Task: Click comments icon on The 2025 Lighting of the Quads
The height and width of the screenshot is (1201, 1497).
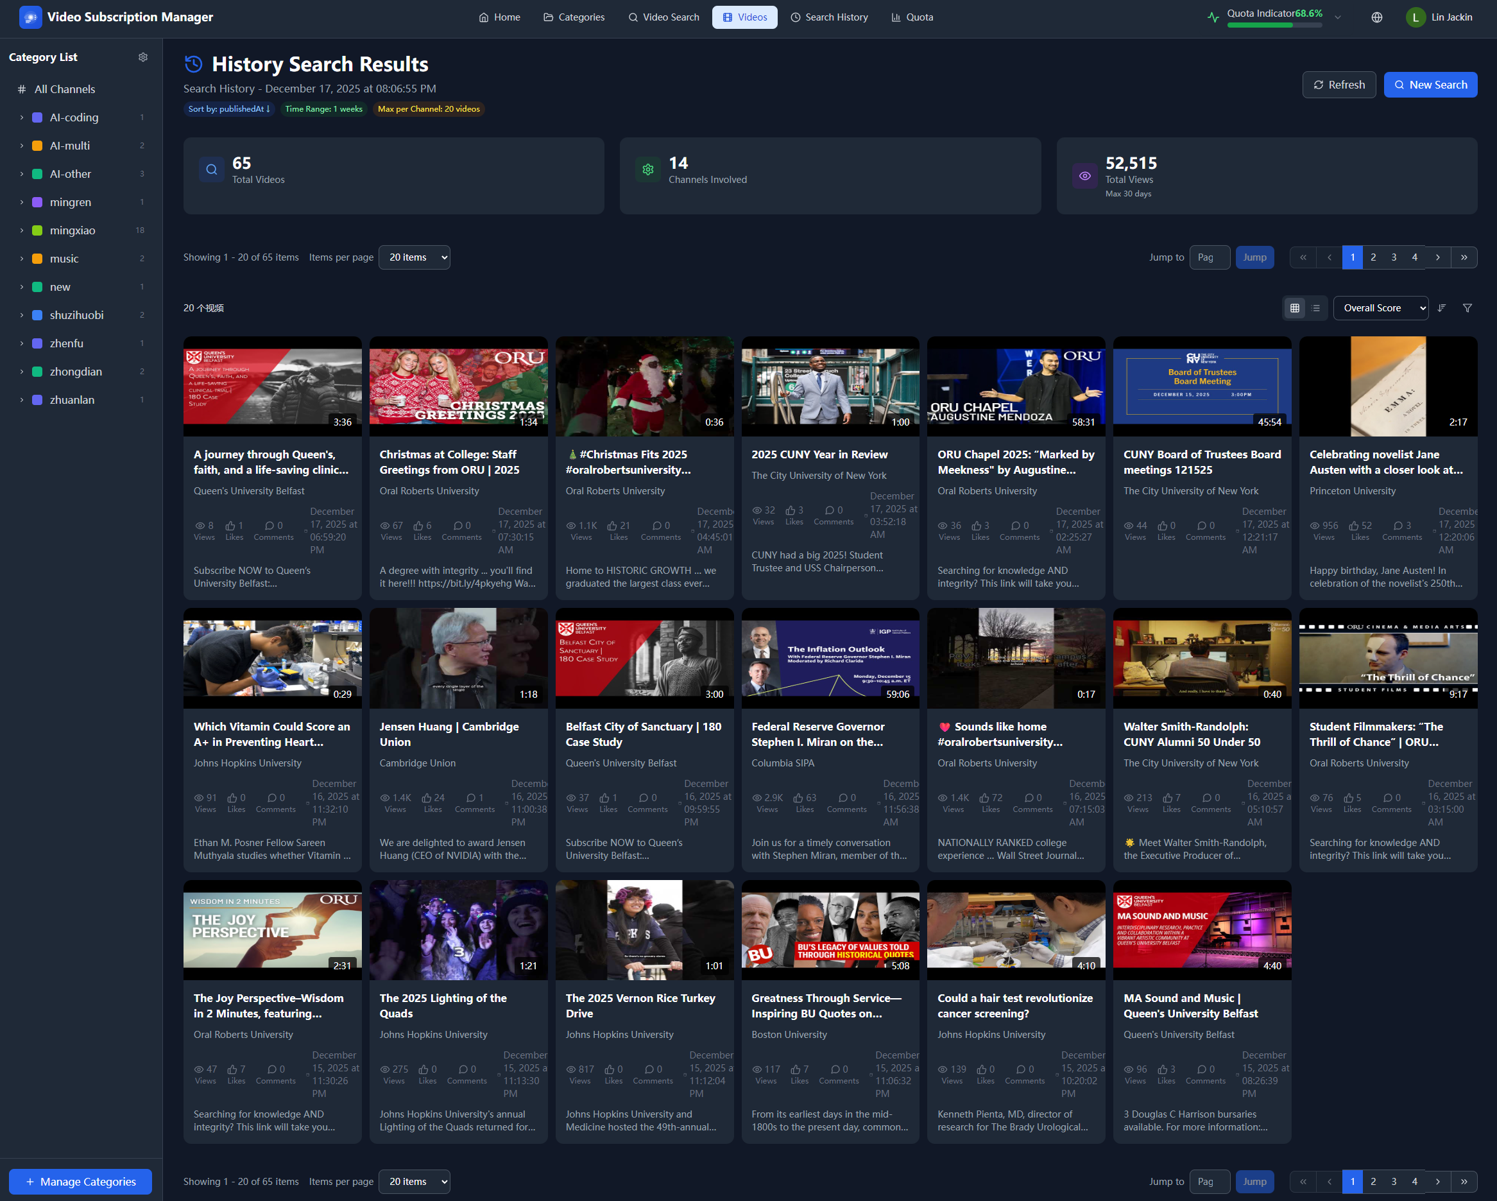Action: [463, 1069]
